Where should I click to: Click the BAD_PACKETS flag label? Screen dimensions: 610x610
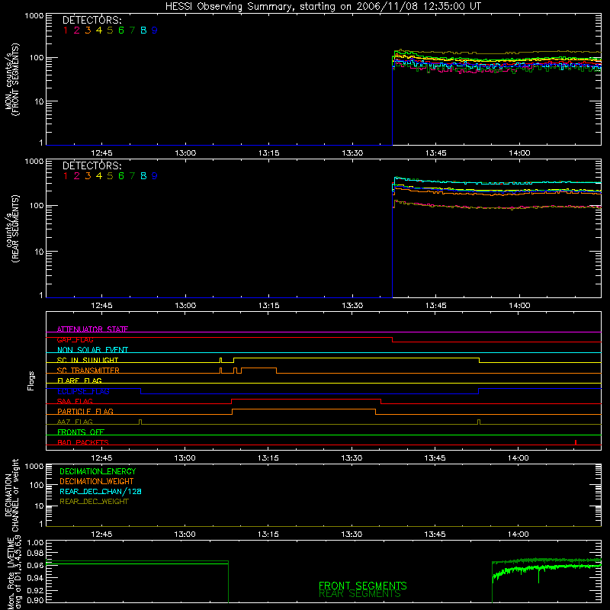(x=83, y=442)
